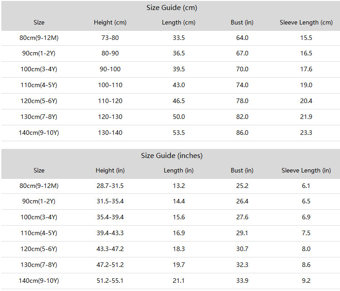This screenshot has height=291, width=340.
Task: Select the 80cm(9-12M) row in cm table
Action: pos(170,38)
